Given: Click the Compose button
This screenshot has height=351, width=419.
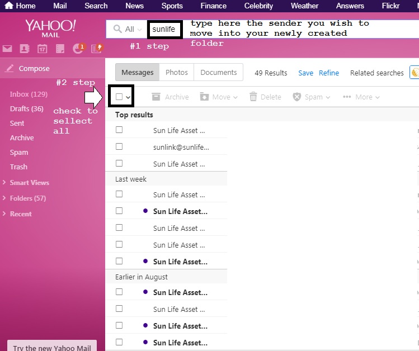Looking at the screenshot, I should pos(53,68).
